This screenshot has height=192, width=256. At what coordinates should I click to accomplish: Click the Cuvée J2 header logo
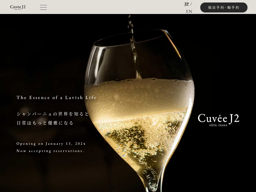click(18, 7)
